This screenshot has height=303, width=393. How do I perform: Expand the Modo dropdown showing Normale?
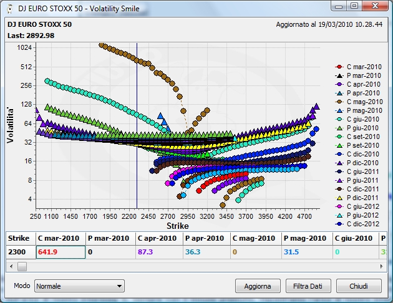(79, 286)
